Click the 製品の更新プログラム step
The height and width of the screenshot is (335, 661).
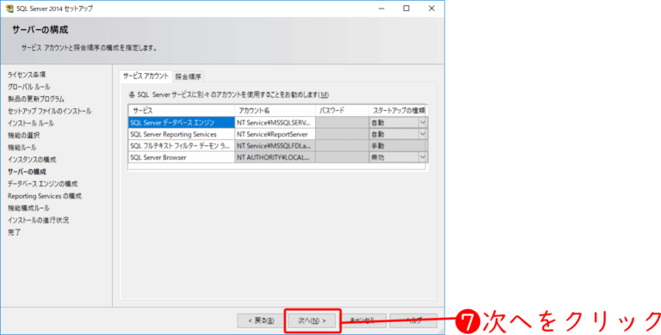coord(36,99)
